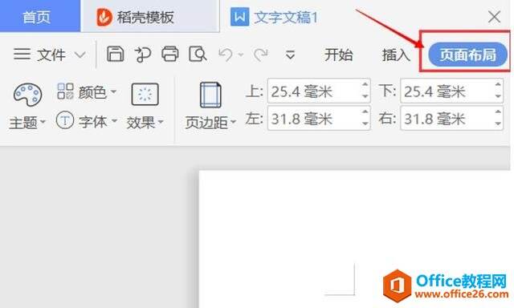Expand the 效果 dropdown arrow
The height and width of the screenshot is (308, 514).
(x=161, y=122)
